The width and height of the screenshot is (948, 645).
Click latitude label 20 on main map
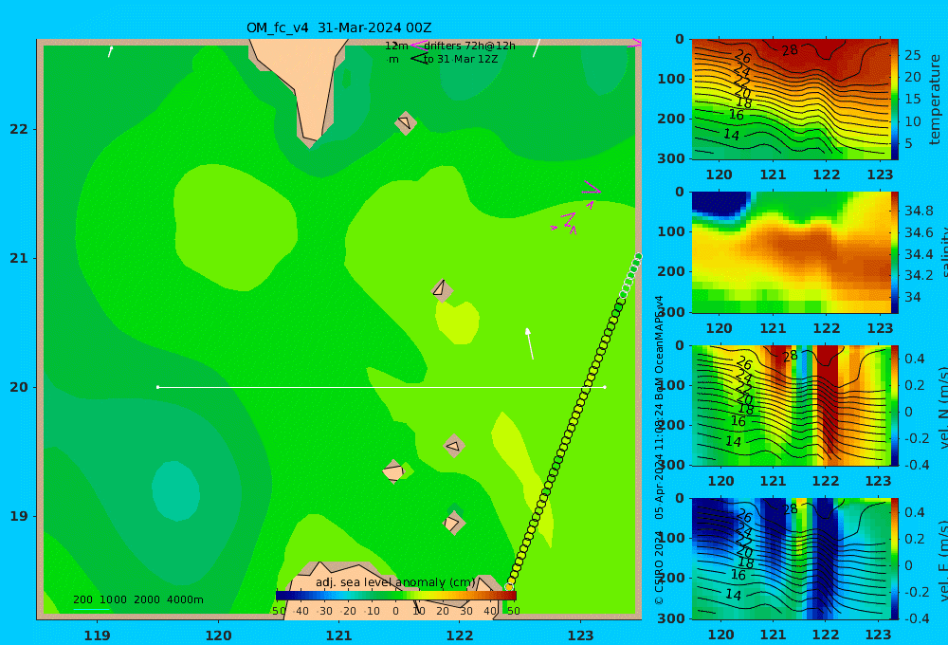[19, 387]
